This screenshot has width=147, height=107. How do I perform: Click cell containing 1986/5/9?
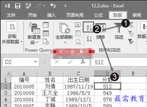[x=78, y=93]
